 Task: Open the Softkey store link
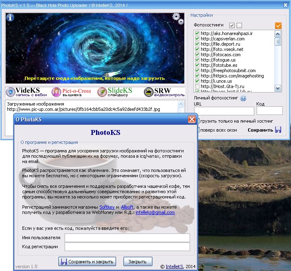(x=107, y=207)
